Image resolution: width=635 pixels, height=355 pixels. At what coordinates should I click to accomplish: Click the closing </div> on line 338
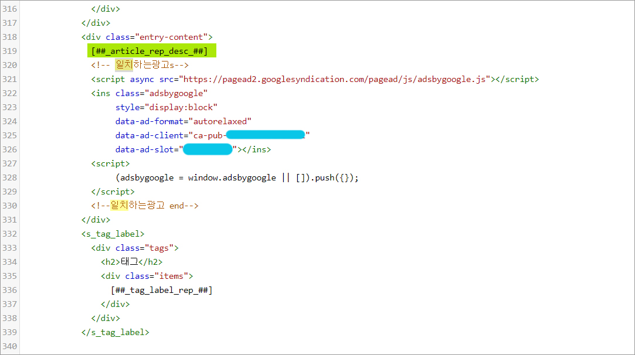coord(106,318)
